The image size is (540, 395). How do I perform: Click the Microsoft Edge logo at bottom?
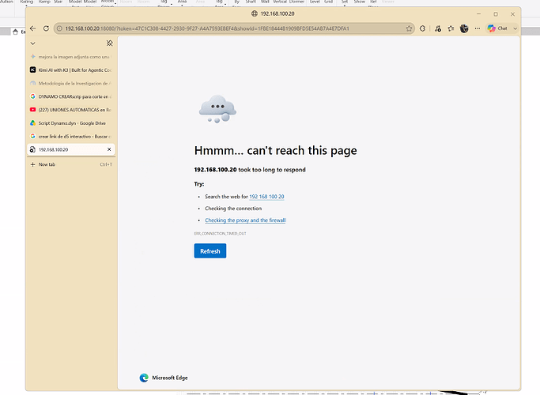[144, 378]
